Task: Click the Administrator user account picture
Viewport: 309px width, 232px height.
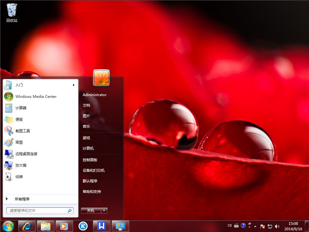Action: click(x=101, y=78)
